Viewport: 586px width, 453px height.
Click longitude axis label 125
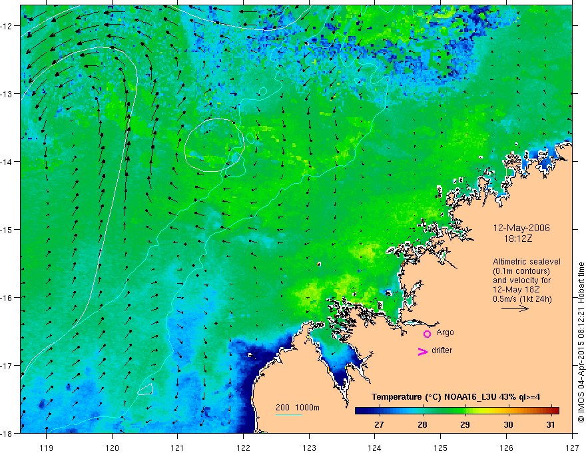440,448
